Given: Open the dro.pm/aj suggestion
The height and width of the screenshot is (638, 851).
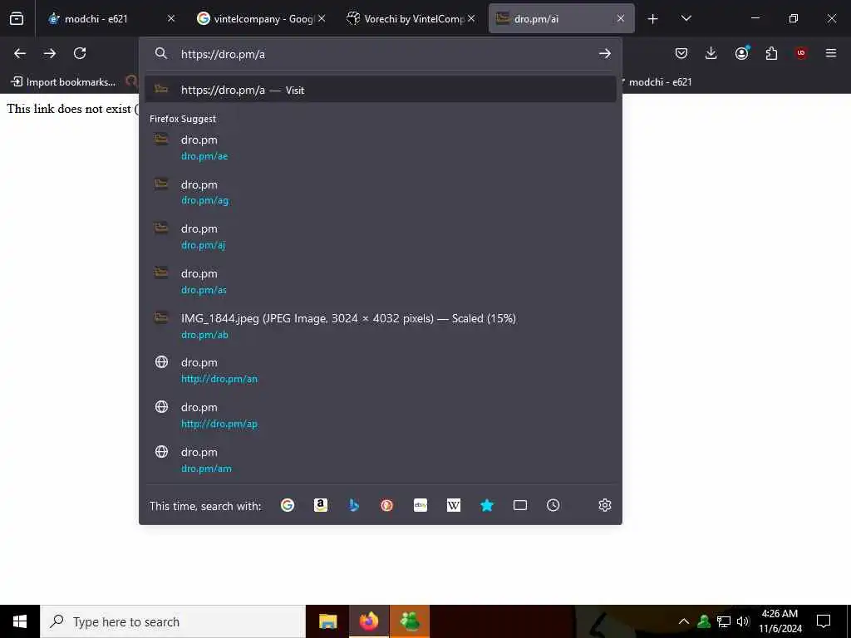Looking at the screenshot, I should [381, 237].
